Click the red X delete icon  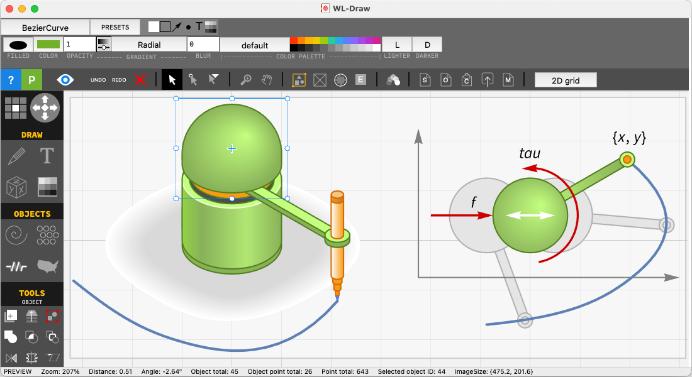click(x=140, y=80)
